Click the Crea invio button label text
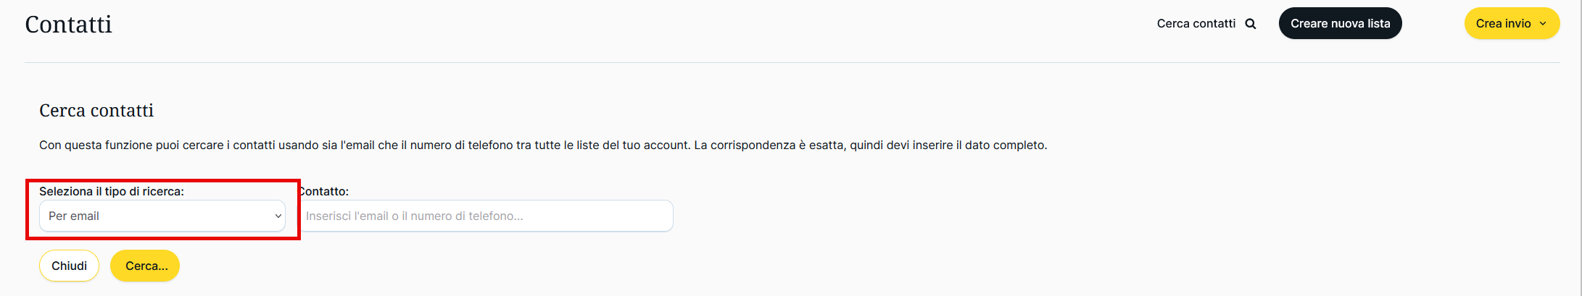The height and width of the screenshot is (296, 1582). 1503,23
